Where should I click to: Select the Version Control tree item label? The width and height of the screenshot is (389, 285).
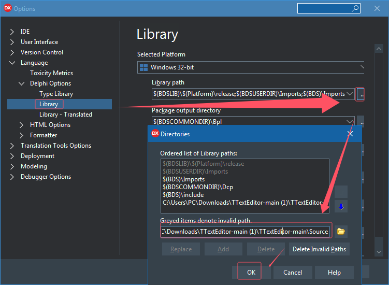click(x=42, y=52)
